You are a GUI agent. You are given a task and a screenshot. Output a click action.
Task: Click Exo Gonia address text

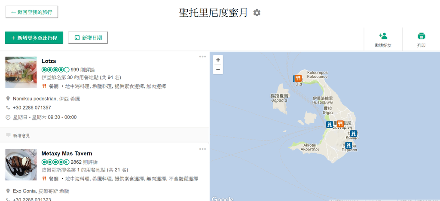coord(41,191)
